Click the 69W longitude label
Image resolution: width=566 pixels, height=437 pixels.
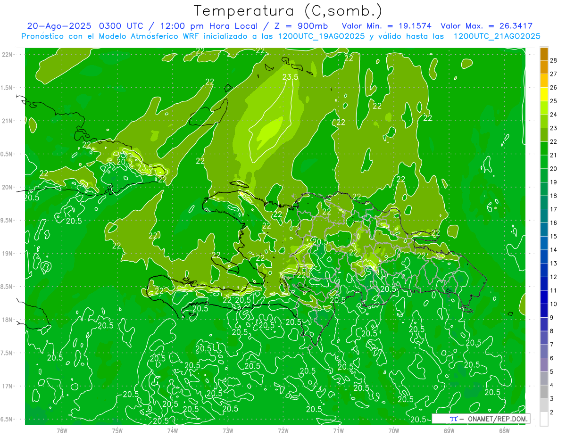click(x=449, y=430)
